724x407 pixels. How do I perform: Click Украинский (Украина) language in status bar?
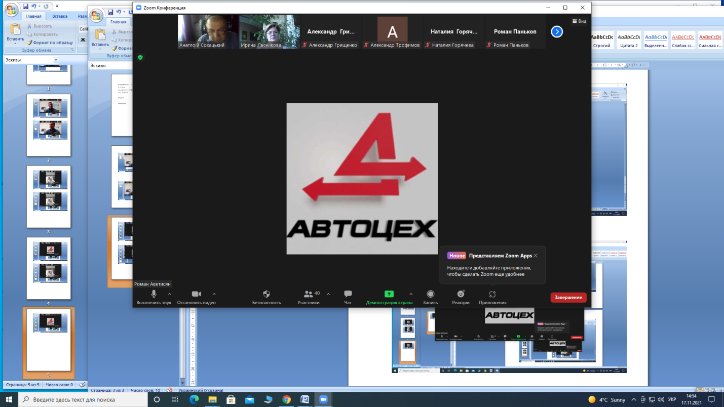coord(202,391)
